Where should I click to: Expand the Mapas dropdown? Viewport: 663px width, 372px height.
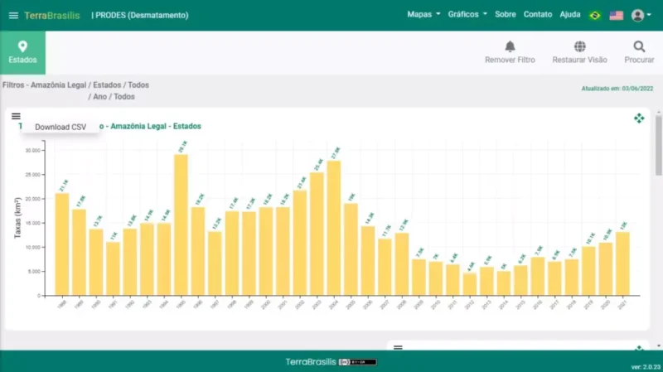point(423,15)
